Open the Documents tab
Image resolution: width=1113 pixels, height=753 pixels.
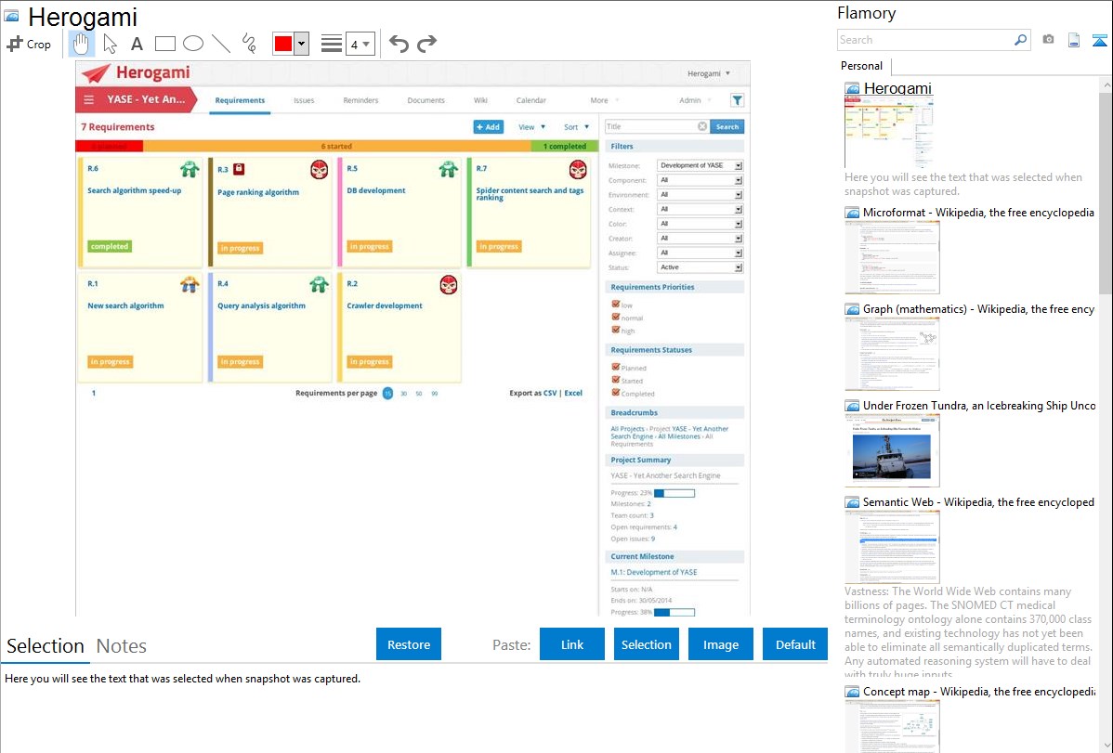click(426, 101)
